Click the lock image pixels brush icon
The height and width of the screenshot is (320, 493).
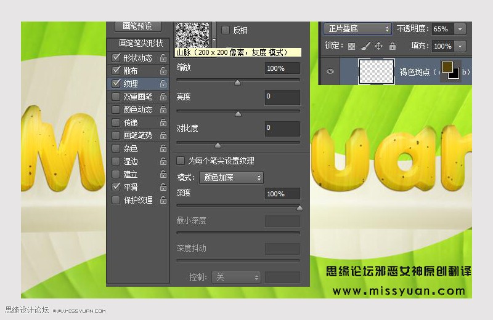(365, 46)
